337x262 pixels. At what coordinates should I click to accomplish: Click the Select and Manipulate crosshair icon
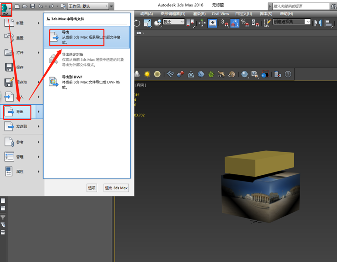pos(202,23)
